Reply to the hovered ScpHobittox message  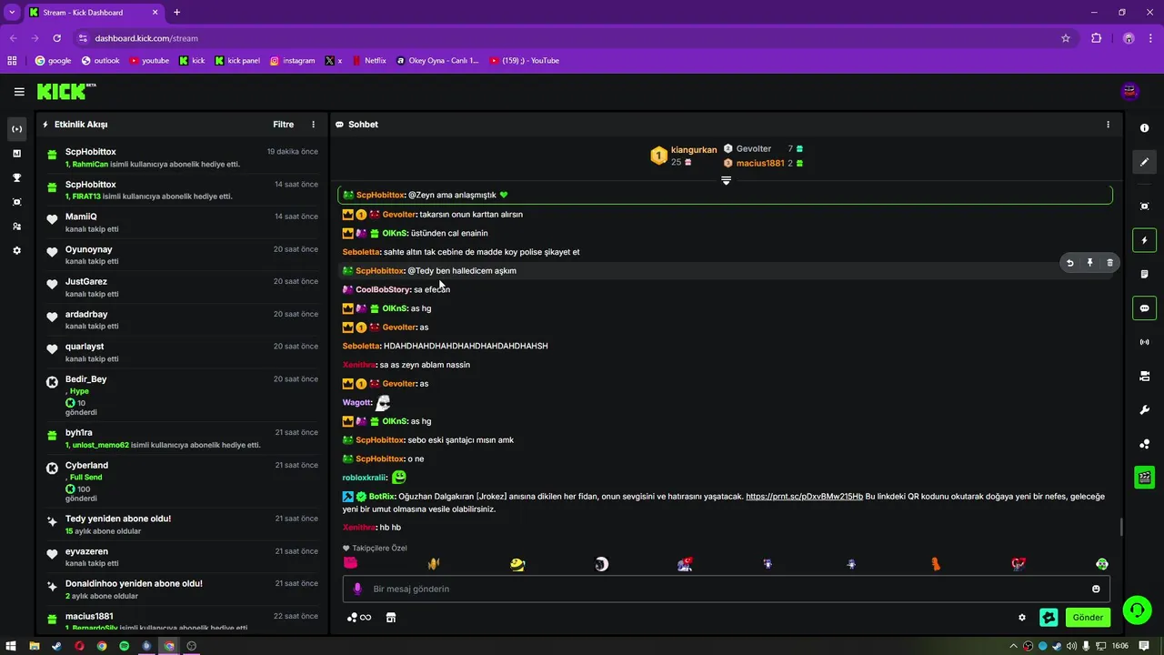(1070, 263)
